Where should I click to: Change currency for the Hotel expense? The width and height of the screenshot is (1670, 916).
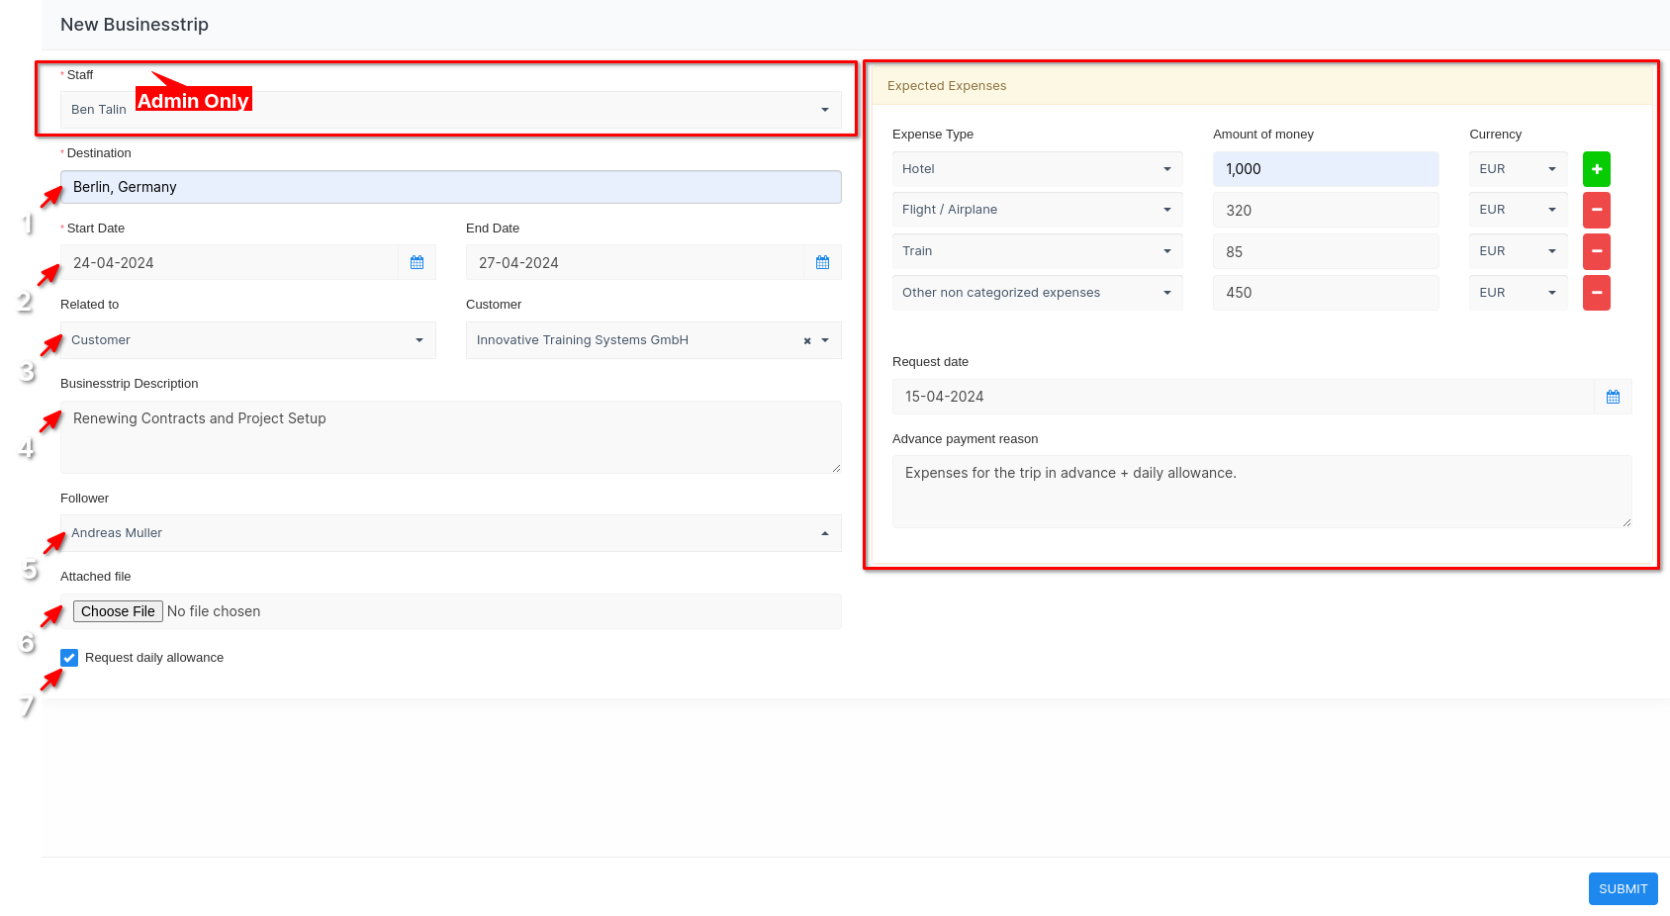tap(1517, 169)
